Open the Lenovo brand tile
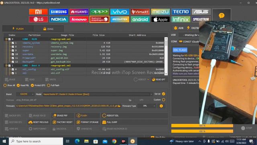Viewport: 257px width, 145px height. [79, 19]
